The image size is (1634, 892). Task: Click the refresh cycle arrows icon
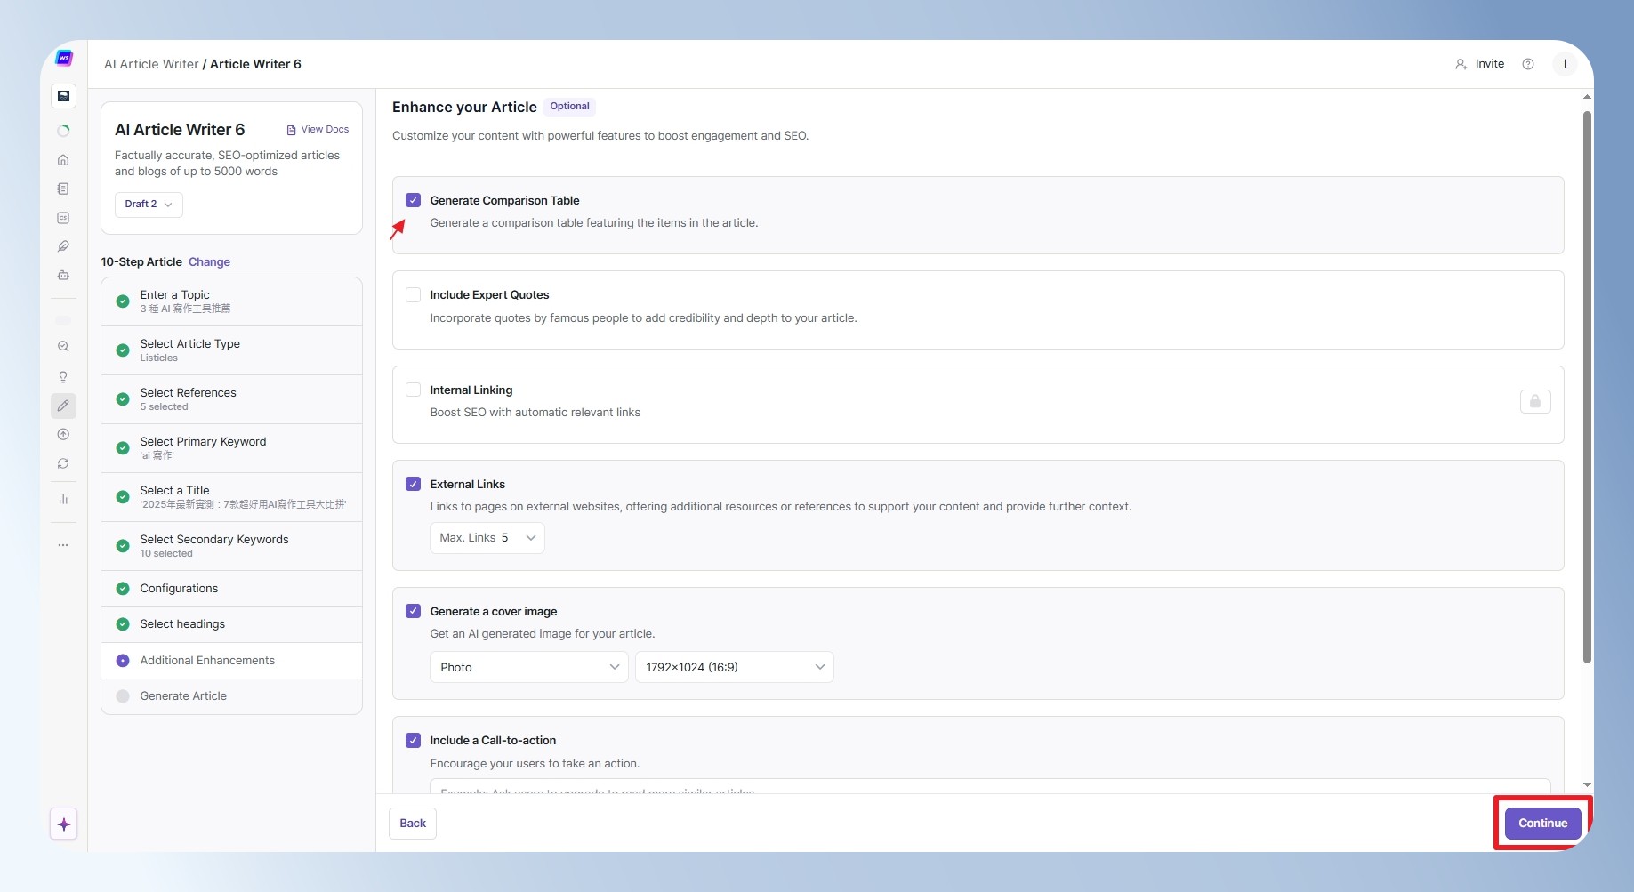coord(63,463)
